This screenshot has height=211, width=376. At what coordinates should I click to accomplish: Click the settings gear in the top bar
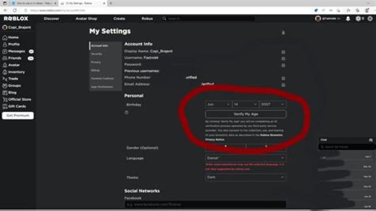click(358, 18)
